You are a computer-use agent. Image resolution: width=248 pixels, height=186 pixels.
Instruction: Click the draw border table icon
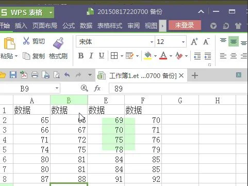pyautogui.click(x=129, y=56)
